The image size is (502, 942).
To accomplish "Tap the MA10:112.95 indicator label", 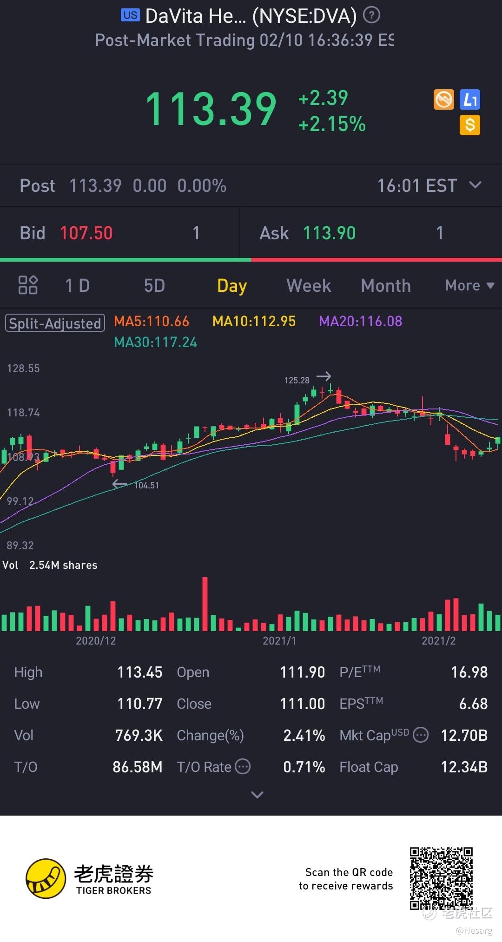I will tap(254, 321).
